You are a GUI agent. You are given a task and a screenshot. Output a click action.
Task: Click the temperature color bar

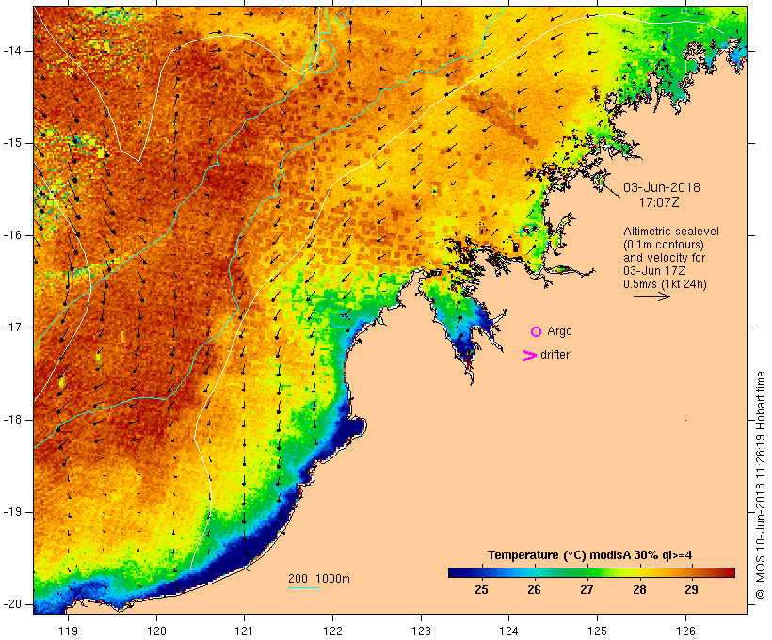click(x=591, y=572)
